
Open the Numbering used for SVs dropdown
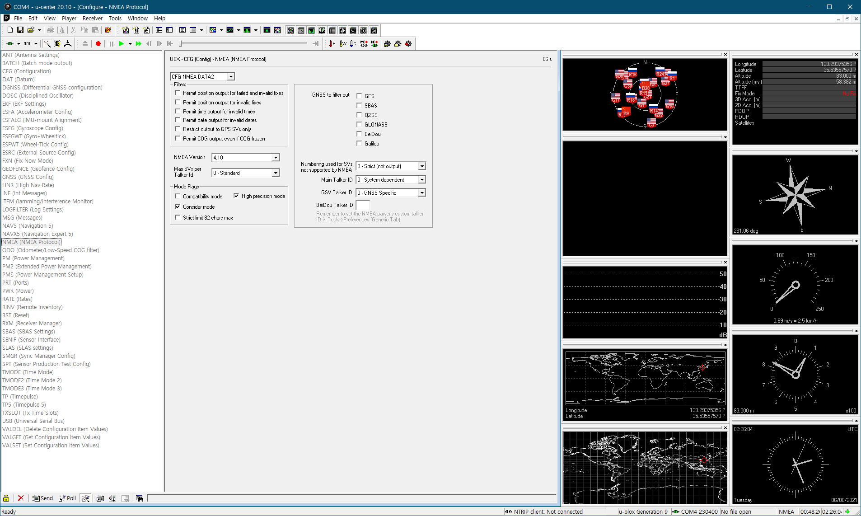click(x=422, y=166)
